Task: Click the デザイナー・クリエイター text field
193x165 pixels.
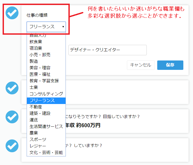Action: (107, 50)
